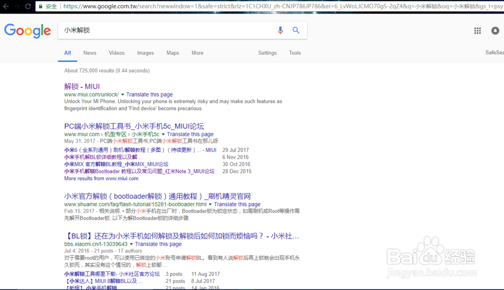Image resolution: width=504 pixels, height=290 pixels.
Task: Click the bbs.xiaomi.cn/t-13039643 URL text
Action: point(96,244)
